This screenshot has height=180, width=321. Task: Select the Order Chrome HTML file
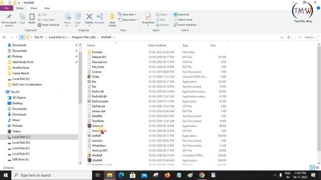coord(96,76)
